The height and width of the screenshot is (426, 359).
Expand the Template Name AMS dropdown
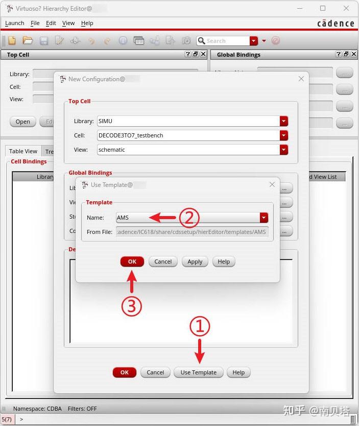(264, 218)
